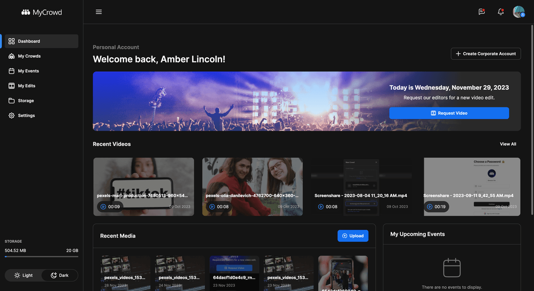This screenshot has height=291, width=534.
Task: View All recent videos
Action: coord(508,144)
